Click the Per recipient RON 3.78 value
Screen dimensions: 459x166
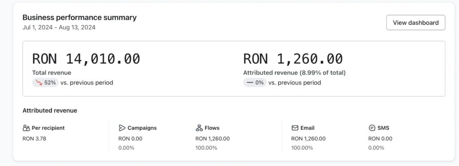[x=34, y=139]
